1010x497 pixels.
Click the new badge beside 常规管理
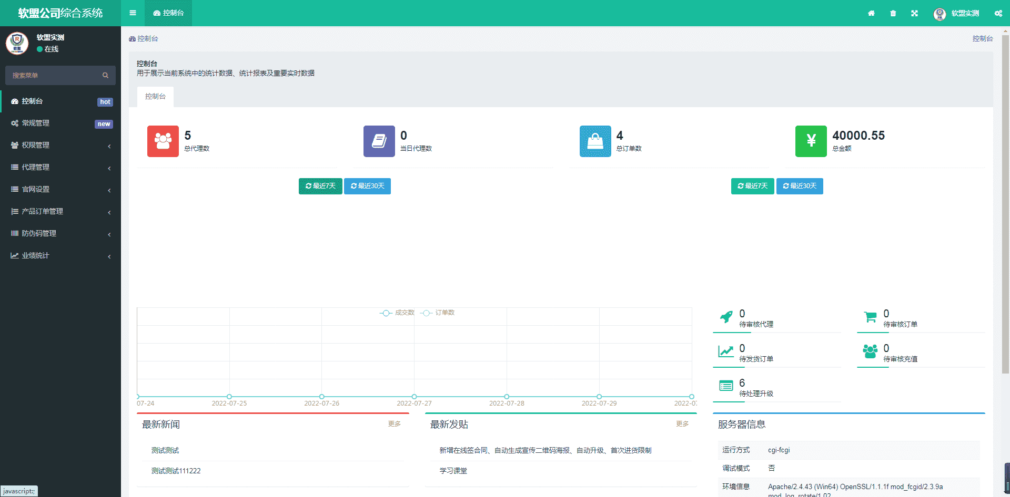104,124
